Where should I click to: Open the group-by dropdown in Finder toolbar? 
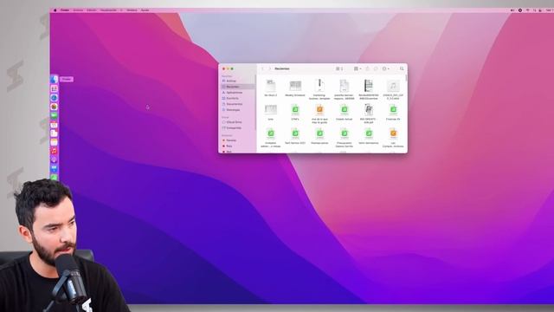(358, 68)
